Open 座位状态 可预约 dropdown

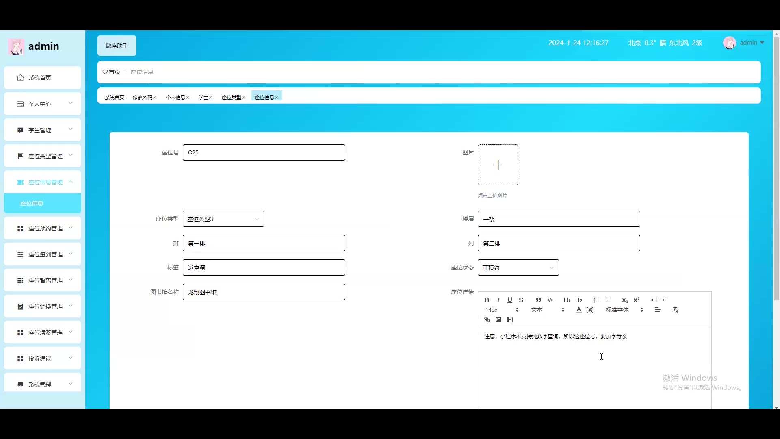[x=518, y=268]
